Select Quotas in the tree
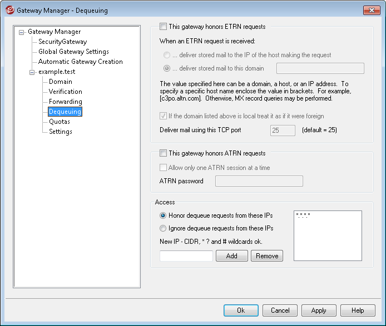The width and height of the screenshot is (386, 326). pyautogui.click(x=59, y=122)
